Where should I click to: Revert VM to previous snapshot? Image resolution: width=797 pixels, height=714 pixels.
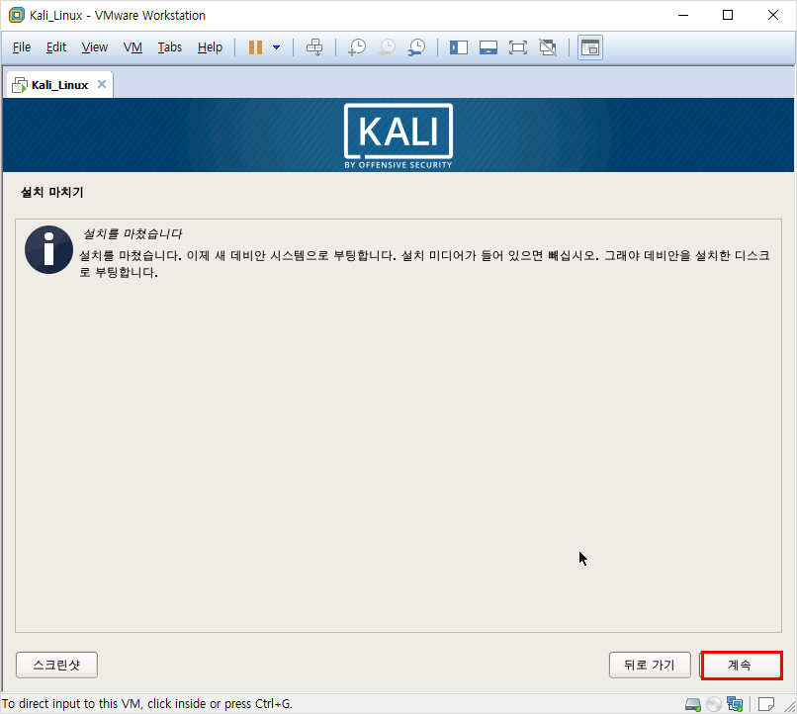[387, 47]
